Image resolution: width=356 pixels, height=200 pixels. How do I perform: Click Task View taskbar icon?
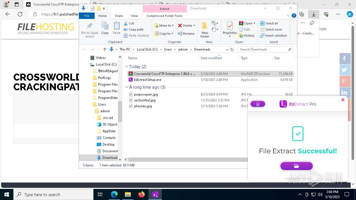pos(100,194)
